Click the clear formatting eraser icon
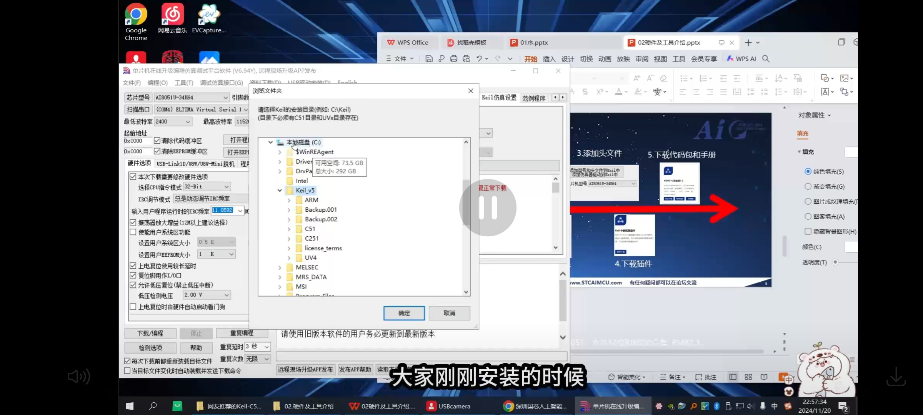 point(663,78)
